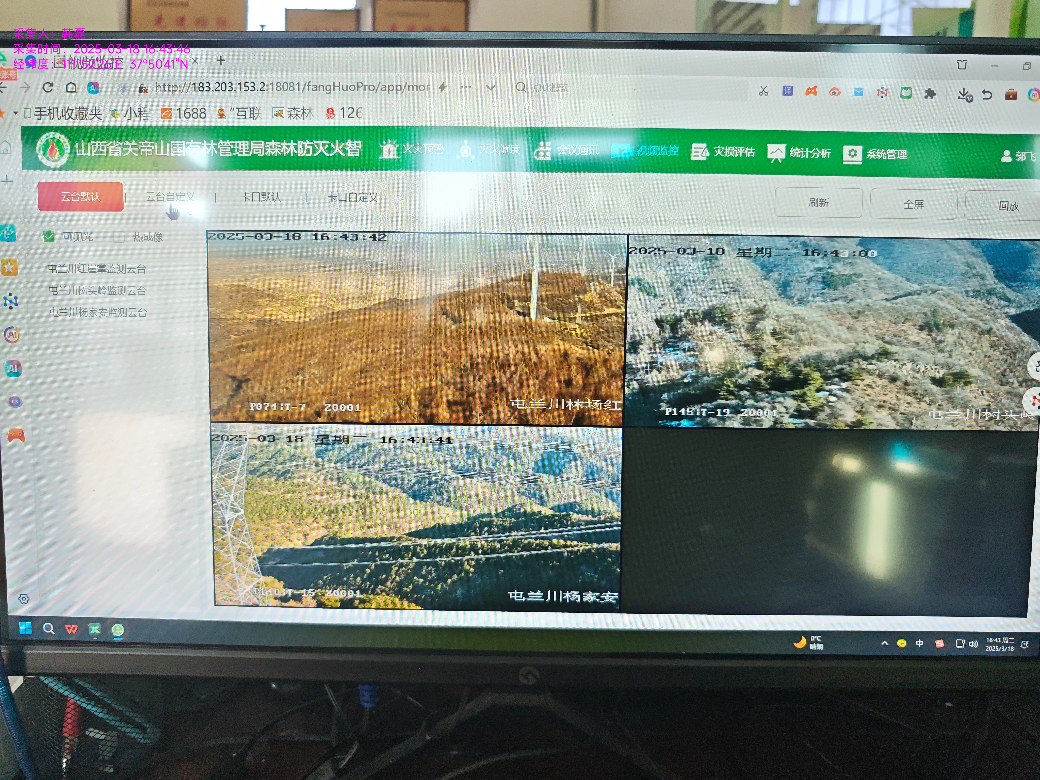The width and height of the screenshot is (1040, 780).
Task: Open the browser downloads icon
Action: tap(963, 94)
